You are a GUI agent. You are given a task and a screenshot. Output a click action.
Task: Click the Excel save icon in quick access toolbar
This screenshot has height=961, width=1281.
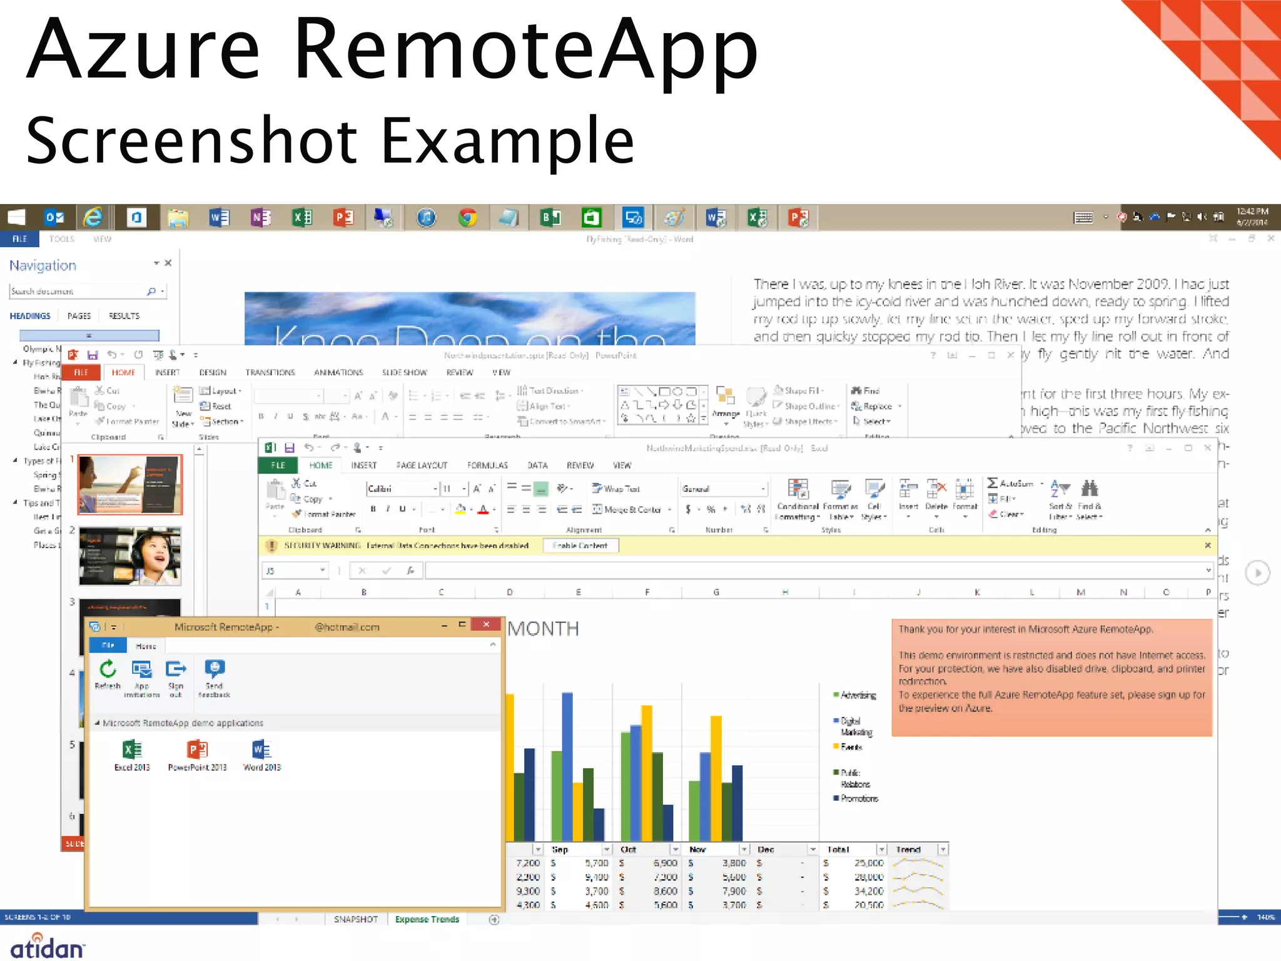pyautogui.click(x=289, y=447)
